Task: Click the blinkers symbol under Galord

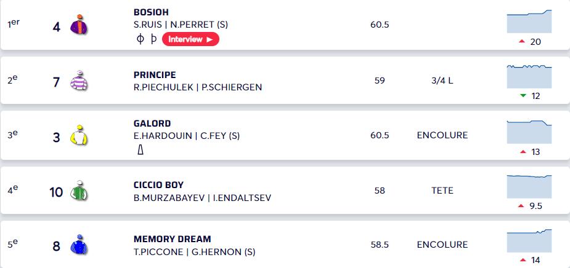Action: click(140, 149)
